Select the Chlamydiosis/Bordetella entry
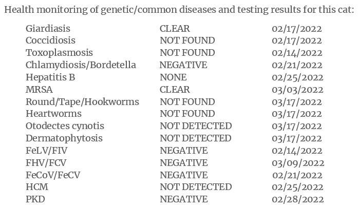Screen dimensions: 358x209 81,65
